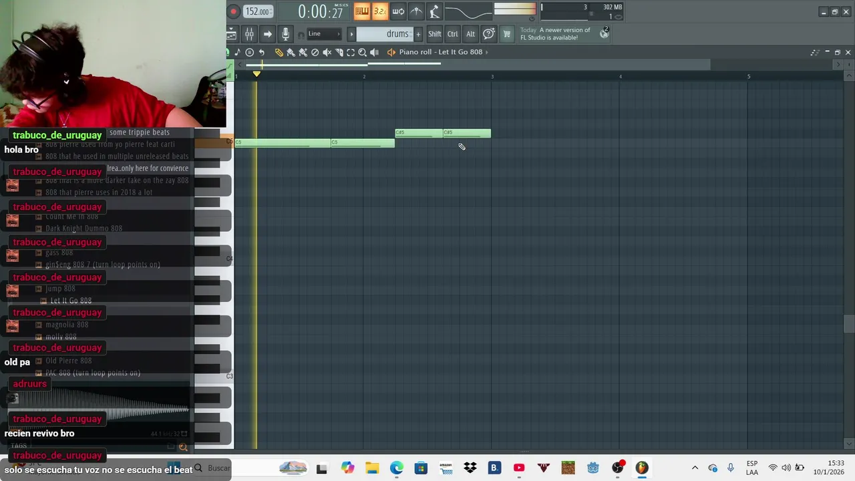The width and height of the screenshot is (855, 481).
Task: Click the right-arrow icon beside mixer
Action: [267, 34]
